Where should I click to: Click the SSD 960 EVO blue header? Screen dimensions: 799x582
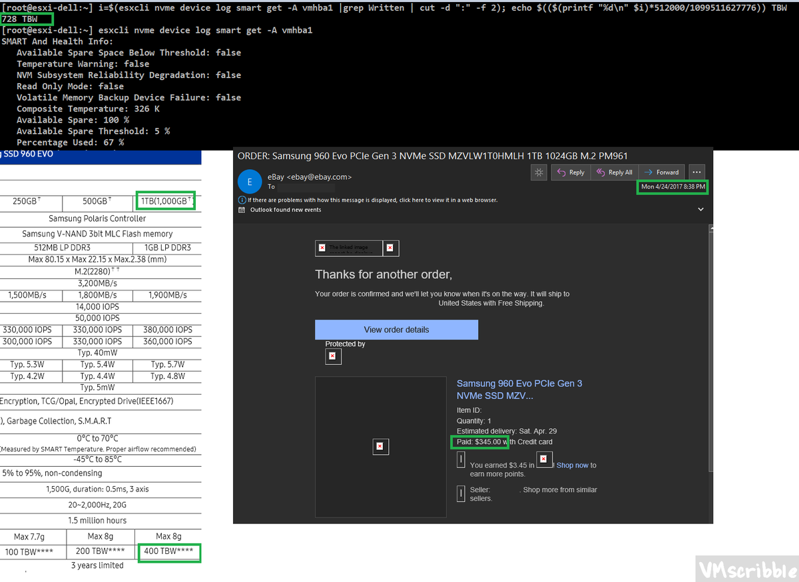pos(100,157)
